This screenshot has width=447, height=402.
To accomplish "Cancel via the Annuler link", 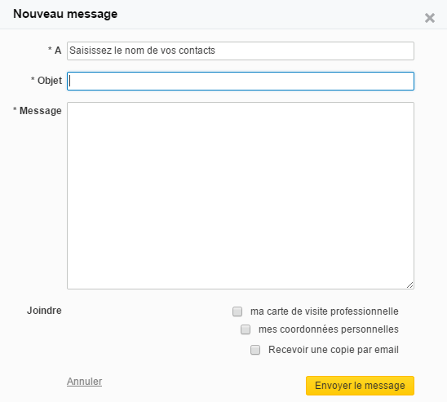I will click(x=84, y=381).
